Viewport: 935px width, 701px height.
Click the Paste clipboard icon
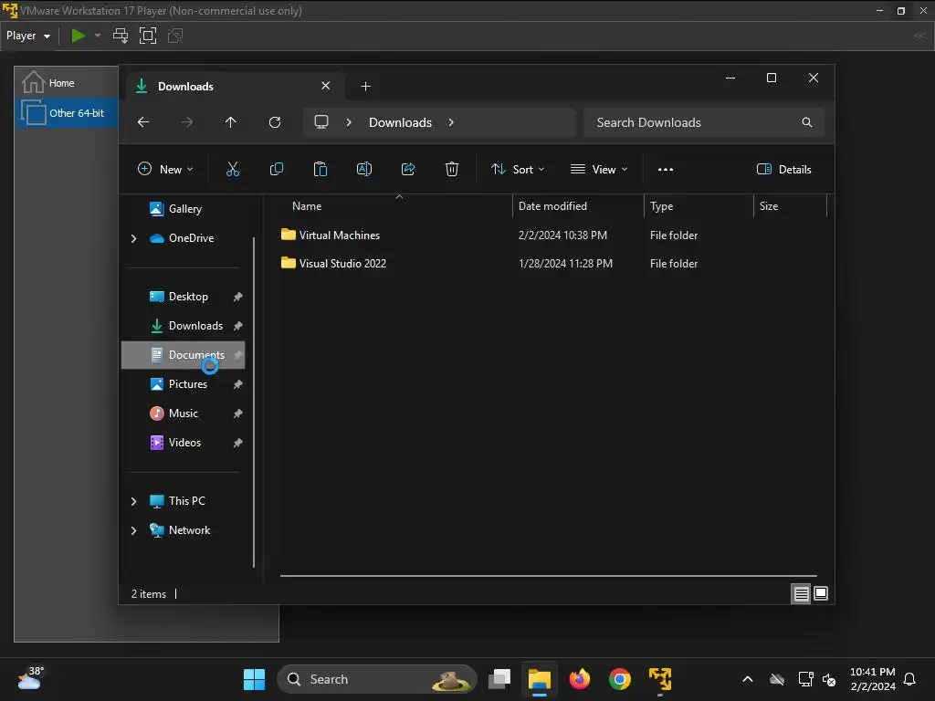pyautogui.click(x=320, y=169)
